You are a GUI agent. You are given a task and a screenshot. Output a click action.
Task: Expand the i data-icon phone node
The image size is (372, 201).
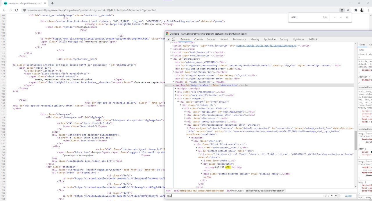point(201,161)
